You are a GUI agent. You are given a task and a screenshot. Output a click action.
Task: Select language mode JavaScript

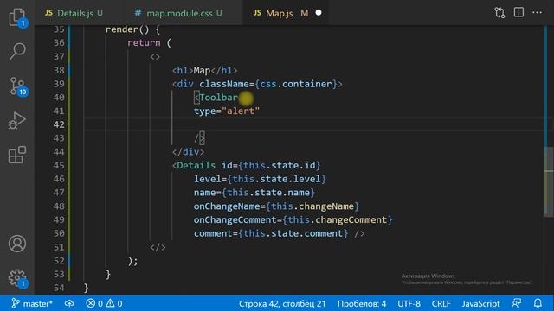tap(480, 303)
